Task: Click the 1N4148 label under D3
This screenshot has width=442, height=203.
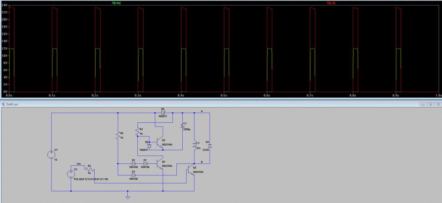Action: coord(133,179)
